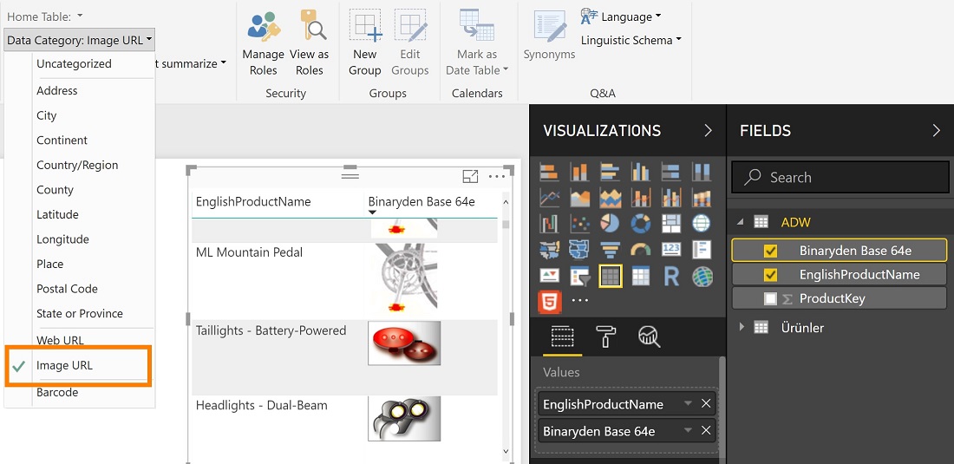Image resolution: width=954 pixels, height=464 pixels.
Task: Collapse the ADW table in Fields
Action: (x=741, y=222)
